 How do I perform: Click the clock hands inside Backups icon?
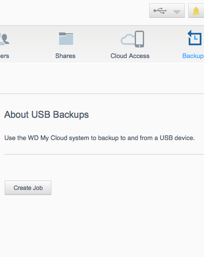pos(196,38)
